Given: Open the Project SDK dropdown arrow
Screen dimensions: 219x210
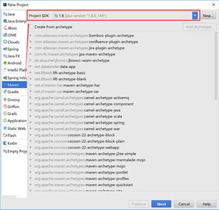Looking at the screenshot, I should [195, 15].
